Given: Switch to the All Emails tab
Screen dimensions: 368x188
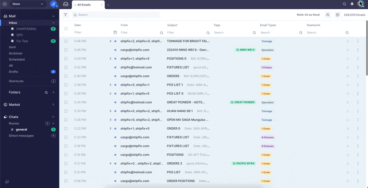Looking at the screenshot, I should (84, 5).
